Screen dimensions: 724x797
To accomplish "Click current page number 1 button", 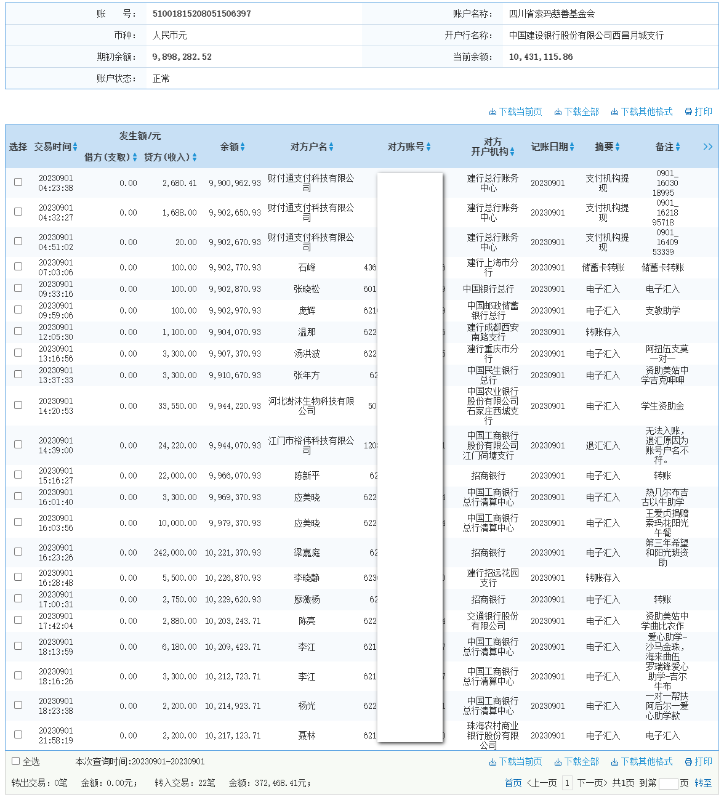I will coord(567,783).
